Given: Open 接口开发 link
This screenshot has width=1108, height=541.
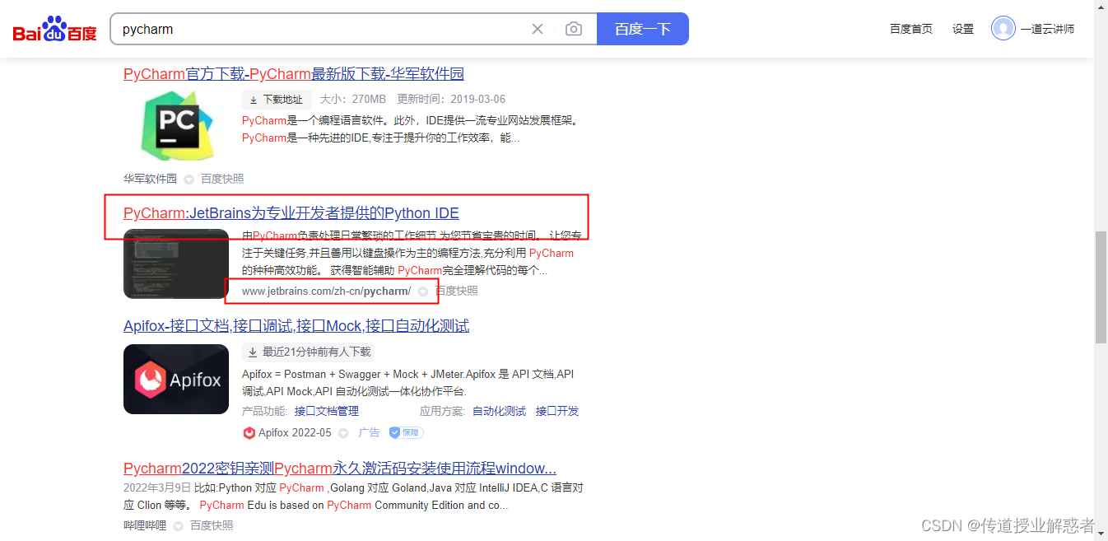Looking at the screenshot, I should tap(557, 411).
